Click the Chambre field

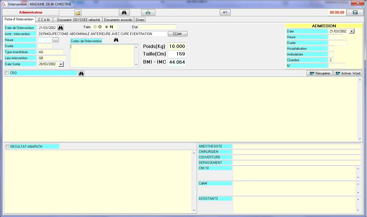[331, 60]
